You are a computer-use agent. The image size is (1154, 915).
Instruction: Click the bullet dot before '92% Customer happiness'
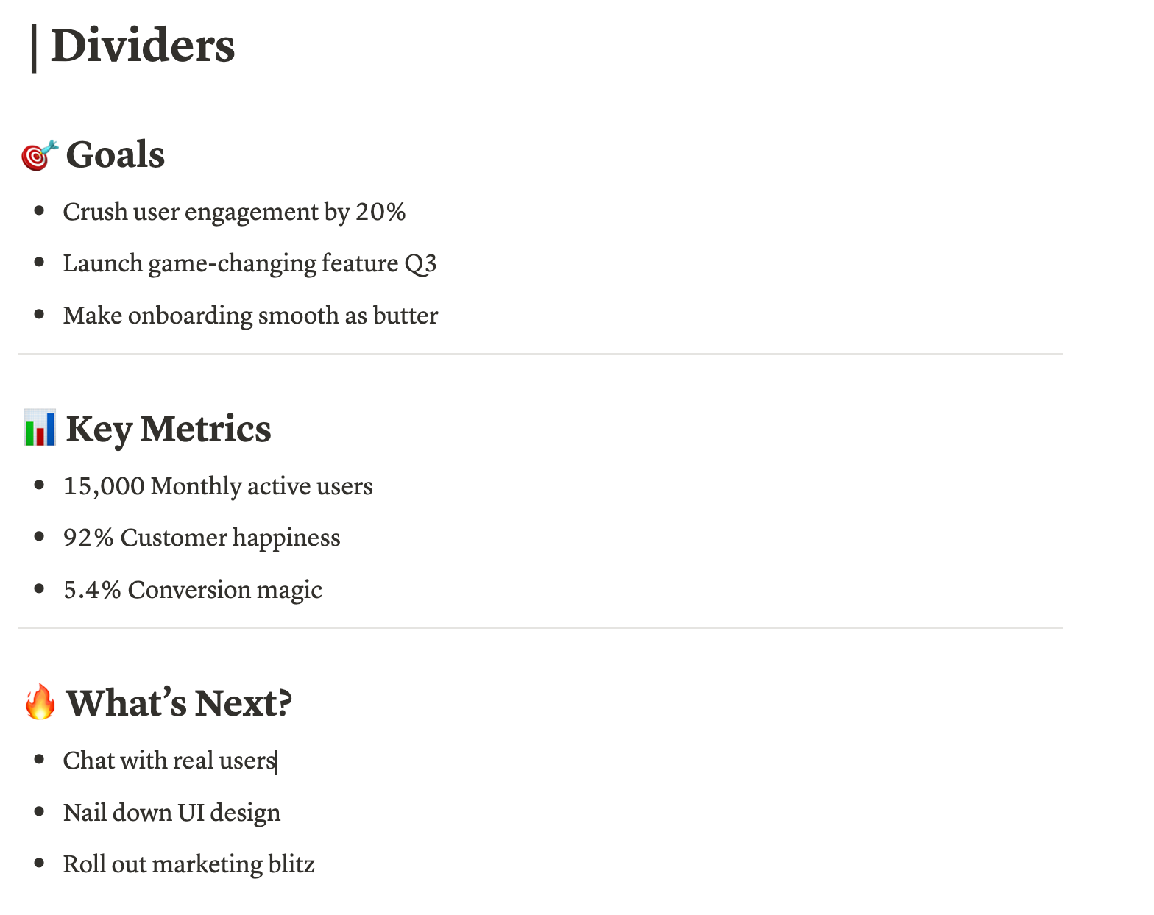40,536
